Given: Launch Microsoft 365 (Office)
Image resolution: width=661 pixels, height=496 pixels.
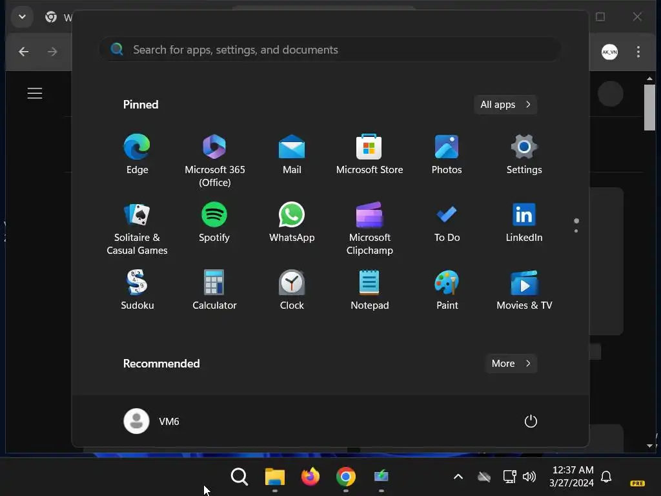Looking at the screenshot, I should click(x=214, y=160).
